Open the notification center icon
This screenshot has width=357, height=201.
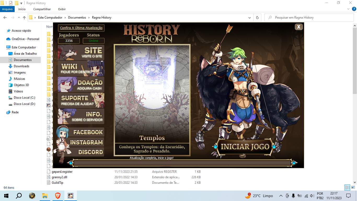pos(348,196)
